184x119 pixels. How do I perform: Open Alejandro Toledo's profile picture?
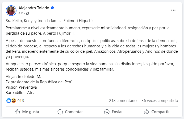tap(11, 10)
